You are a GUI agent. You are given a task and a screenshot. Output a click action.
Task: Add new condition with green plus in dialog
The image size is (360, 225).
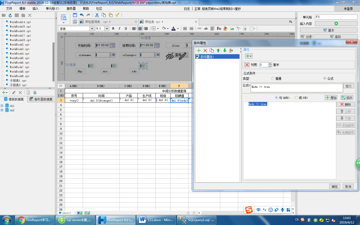point(199,50)
